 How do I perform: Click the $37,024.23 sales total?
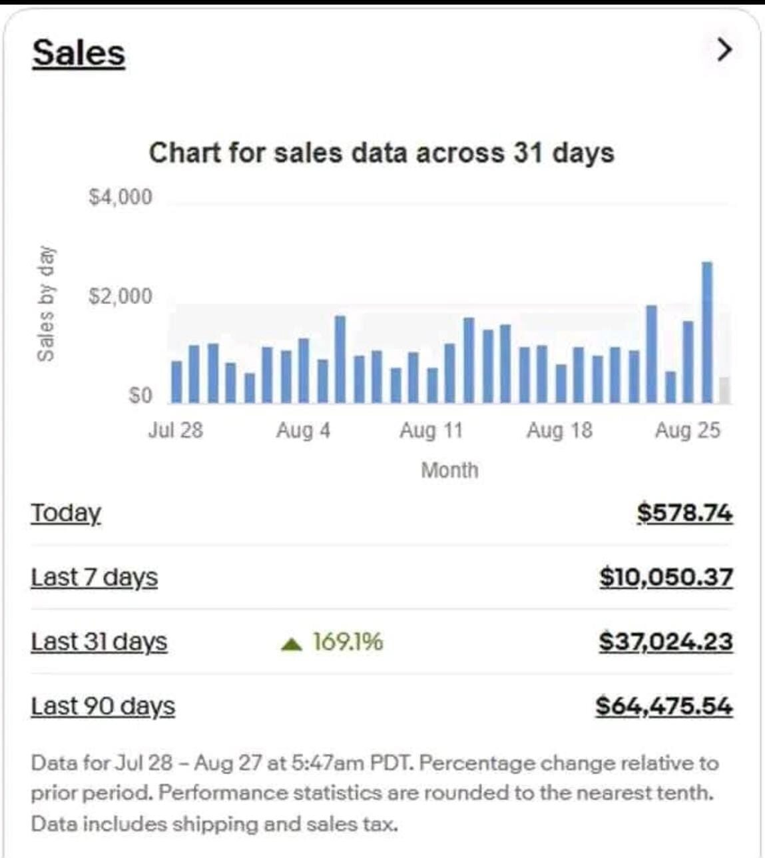click(x=666, y=642)
